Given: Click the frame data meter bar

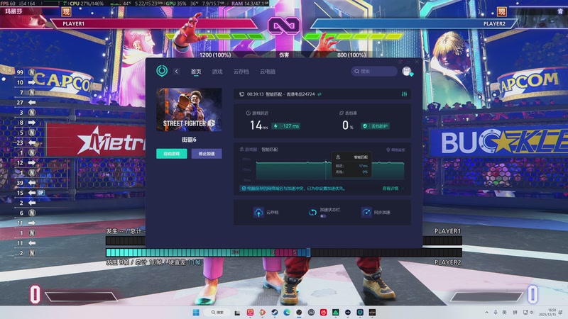Looking at the screenshot, I should [283, 252].
